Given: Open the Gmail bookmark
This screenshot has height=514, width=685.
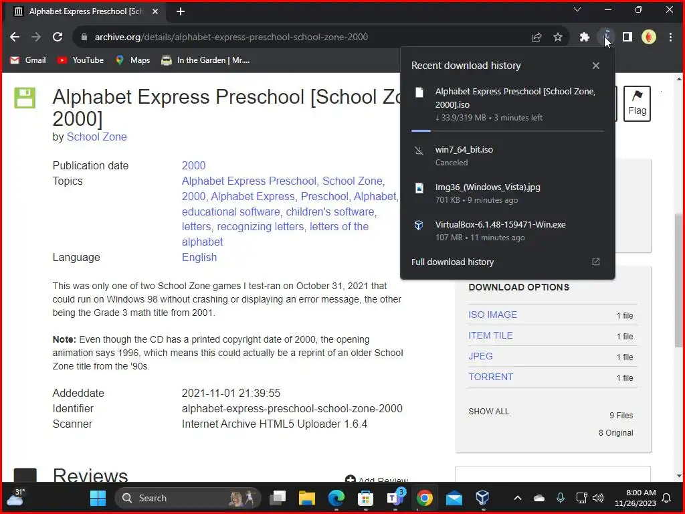Looking at the screenshot, I should 28,60.
